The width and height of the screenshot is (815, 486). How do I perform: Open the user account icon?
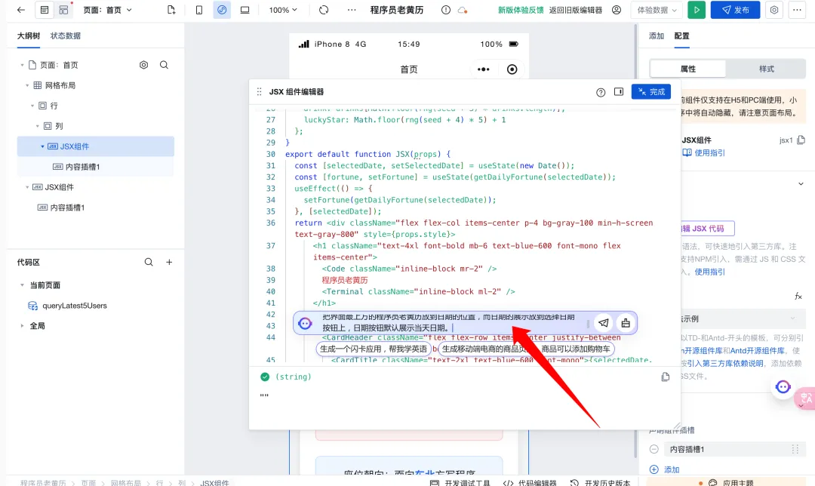coord(617,10)
